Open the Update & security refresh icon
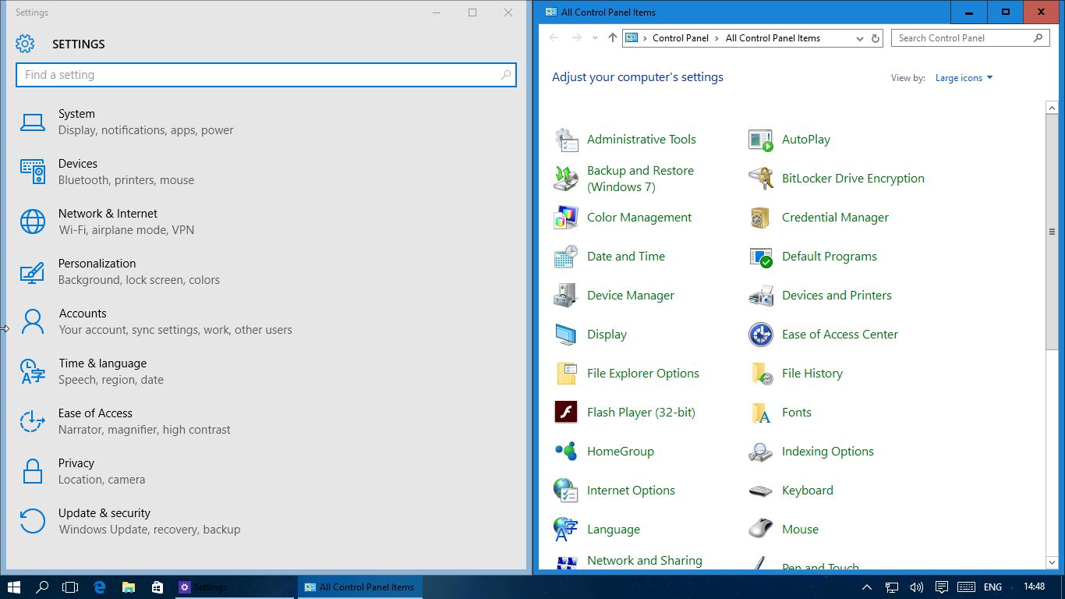Screen dimensions: 1065x599 point(33,521)
